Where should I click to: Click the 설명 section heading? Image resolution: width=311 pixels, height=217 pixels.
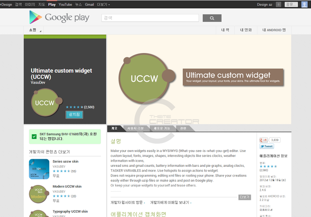[x=116, y=141]
